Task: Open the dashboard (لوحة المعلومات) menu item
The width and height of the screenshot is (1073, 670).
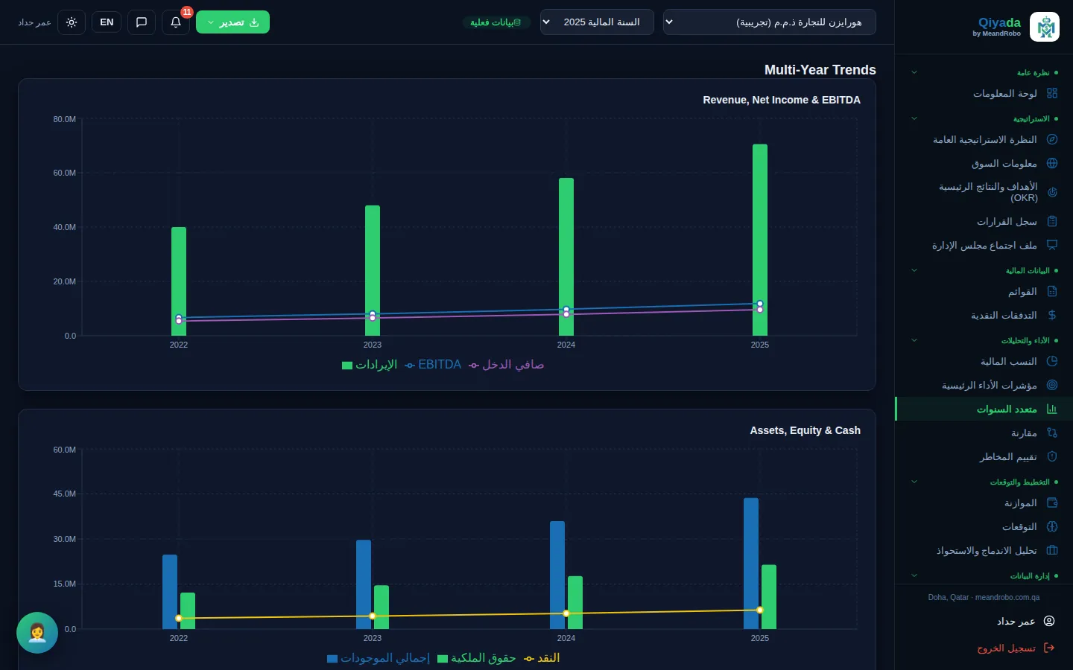Action: point(984,93)
